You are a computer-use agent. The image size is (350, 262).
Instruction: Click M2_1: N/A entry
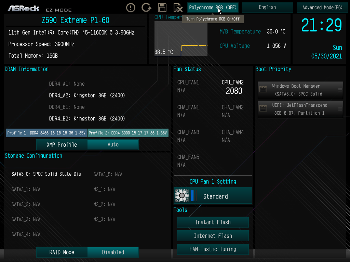104,189
